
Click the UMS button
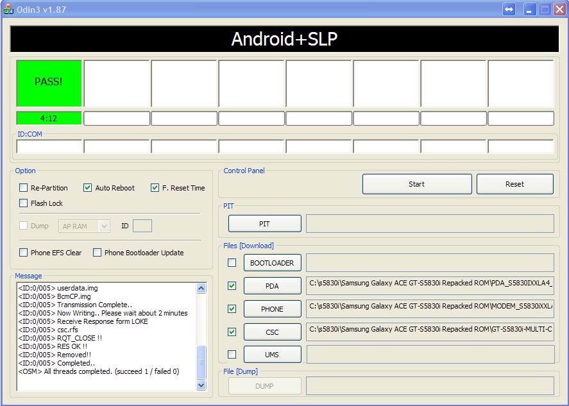(272, 355)
